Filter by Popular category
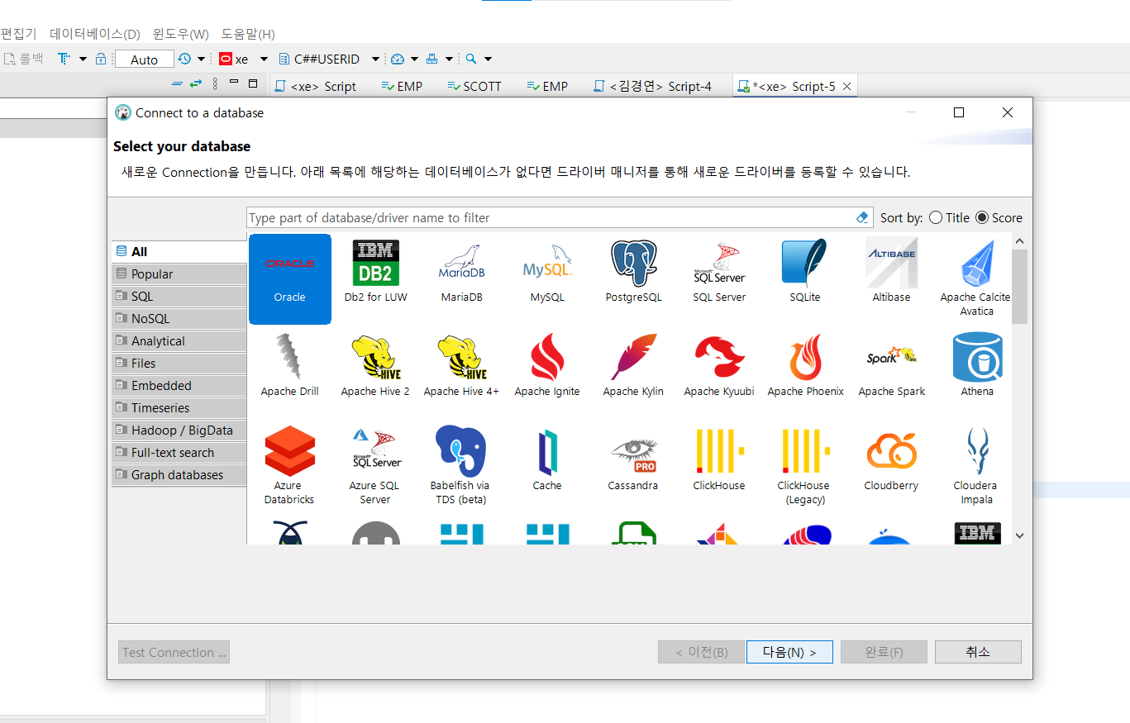Image resolution: width=1130 pixels, height=723 pixels. [179, 274]
